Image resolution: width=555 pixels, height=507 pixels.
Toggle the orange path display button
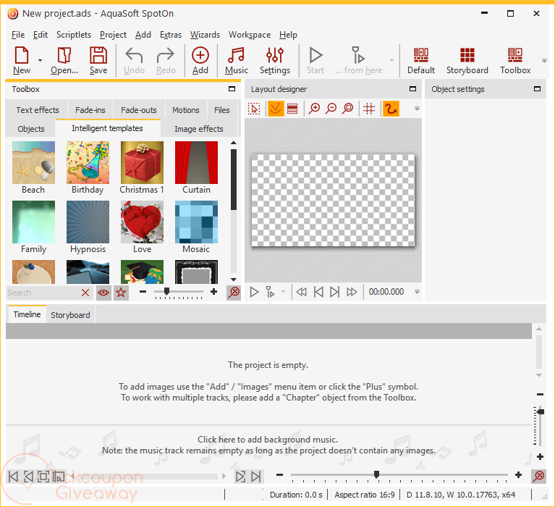point(276,109)
